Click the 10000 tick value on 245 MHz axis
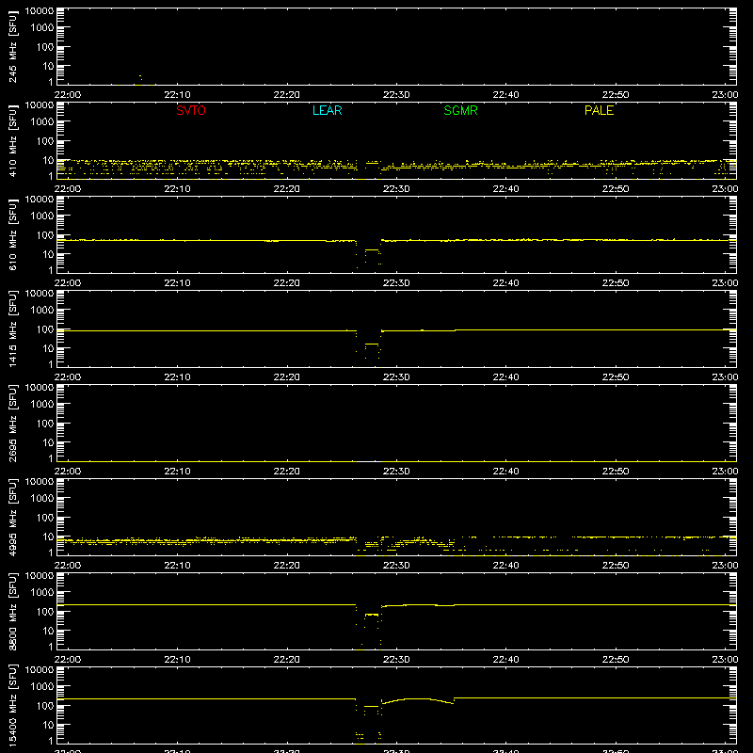The width and height of the screenshot is (753, 753). point(40,11)
